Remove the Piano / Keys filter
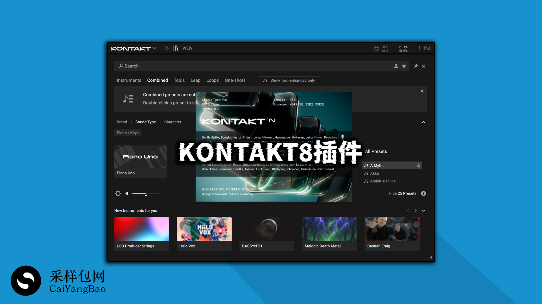The width and height of the screenshot is (542, 304). 128,133
